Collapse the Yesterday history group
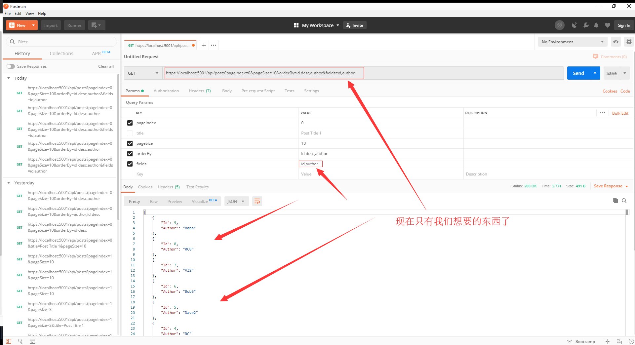Screen dimensions: 635x345 [x=9, y=183]
